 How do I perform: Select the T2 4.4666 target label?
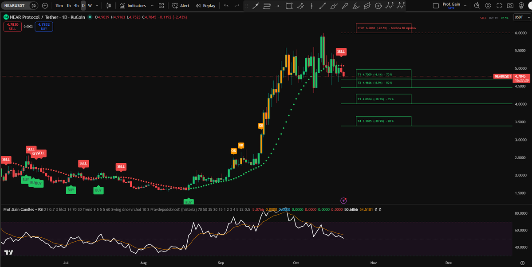(x=383, y=83)
